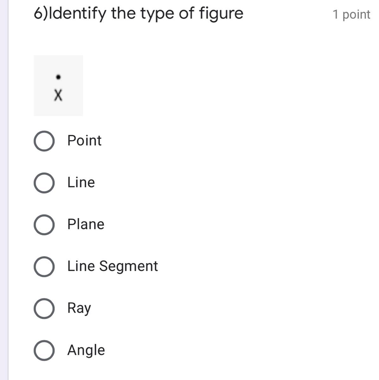Image resolution: width=379 pixels, height=380 pixels.
Task: Click the question number '6)'
Action: click(40, 14)
